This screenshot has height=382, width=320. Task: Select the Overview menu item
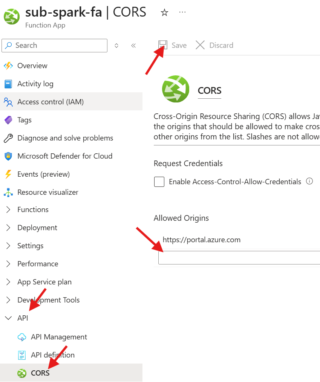[x=32, y=66]
